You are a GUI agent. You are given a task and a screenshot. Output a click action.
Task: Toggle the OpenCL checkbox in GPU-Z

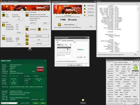pyautogui.click(x=114, y=99)
